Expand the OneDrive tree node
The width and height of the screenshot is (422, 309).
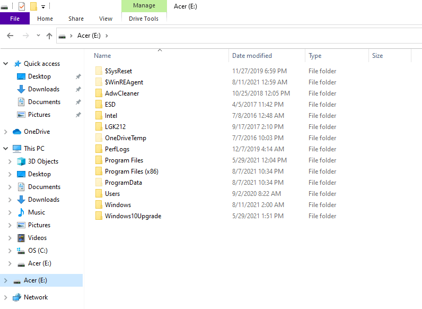6,132
